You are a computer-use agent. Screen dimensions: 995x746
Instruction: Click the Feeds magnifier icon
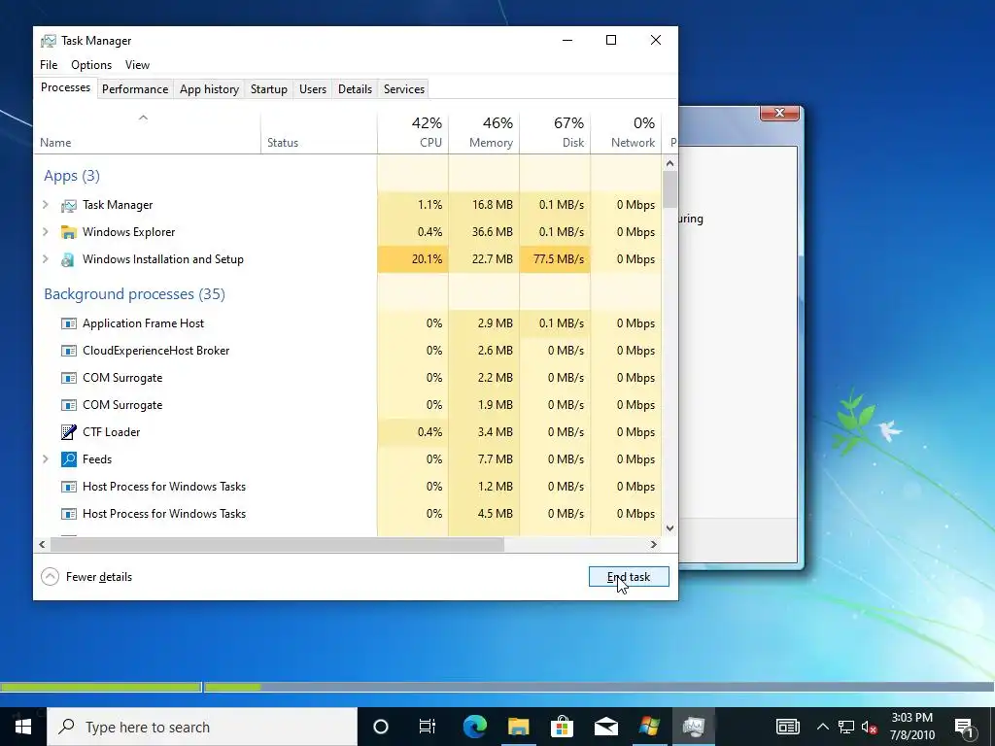[69, 459]
